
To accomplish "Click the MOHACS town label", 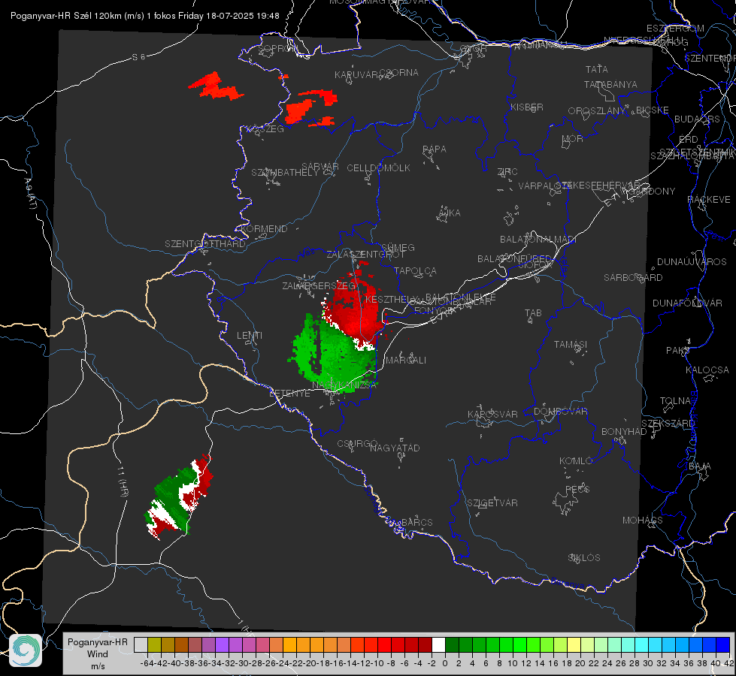I will click(x=642, y=521).
